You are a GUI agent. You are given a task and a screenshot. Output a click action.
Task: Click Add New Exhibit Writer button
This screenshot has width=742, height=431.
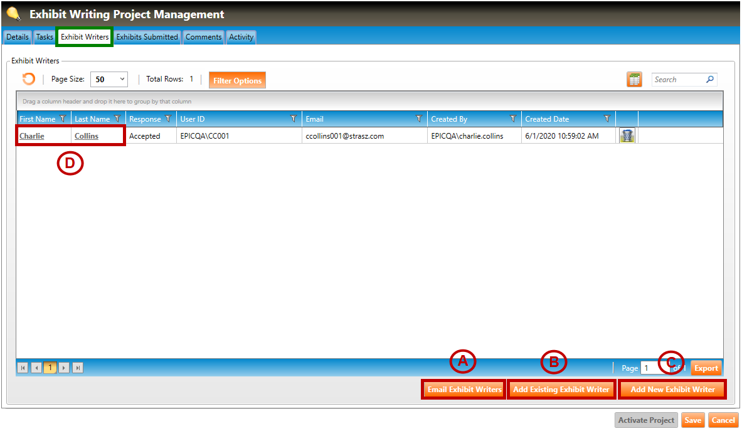coord(672,390)
